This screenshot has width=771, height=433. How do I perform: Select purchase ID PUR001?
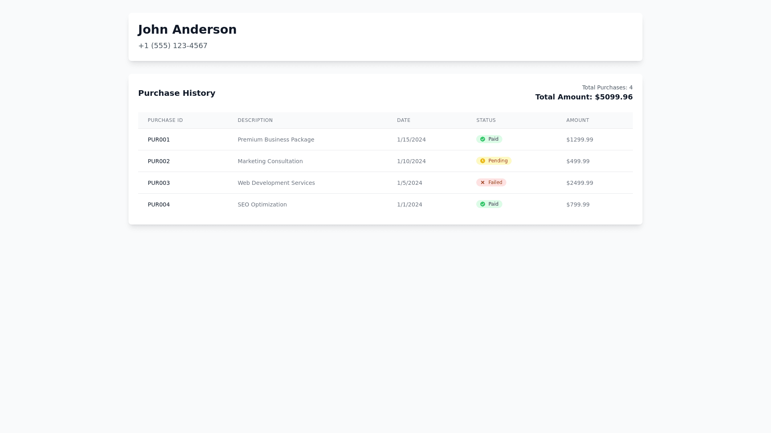coord(159,140)
